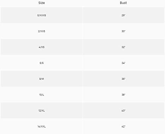This screenshot has height=134, width=165.
Task: Click the 34" bust measurement
Action: (123, 63)
